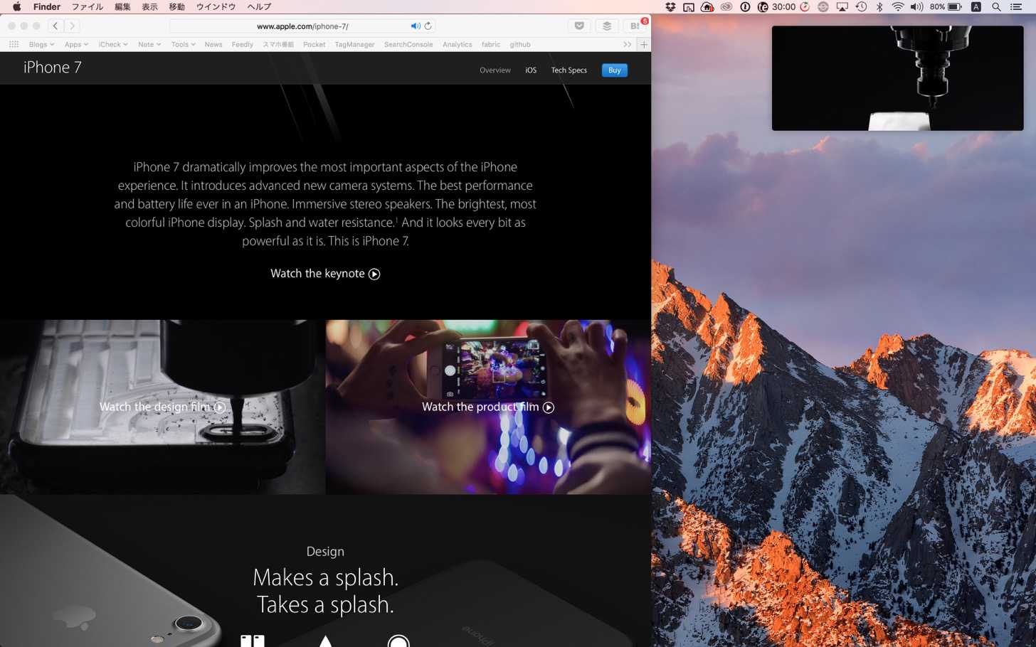Open the fabric bookmark
1036x647 pixels.
tap(491, 44)
